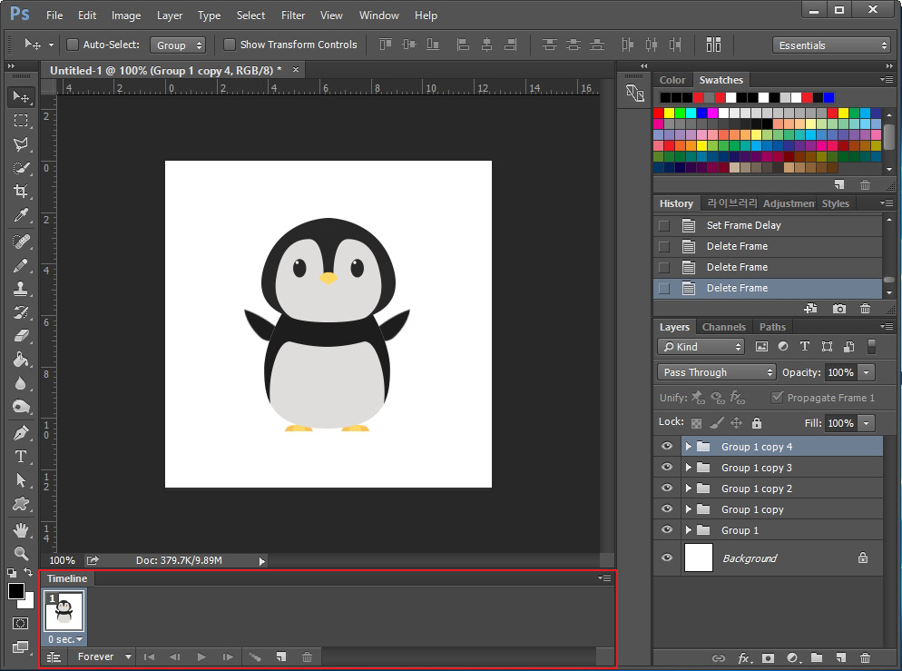
Task: Expand the Group 1 copy 2 folder
Action: pos(689,488)
